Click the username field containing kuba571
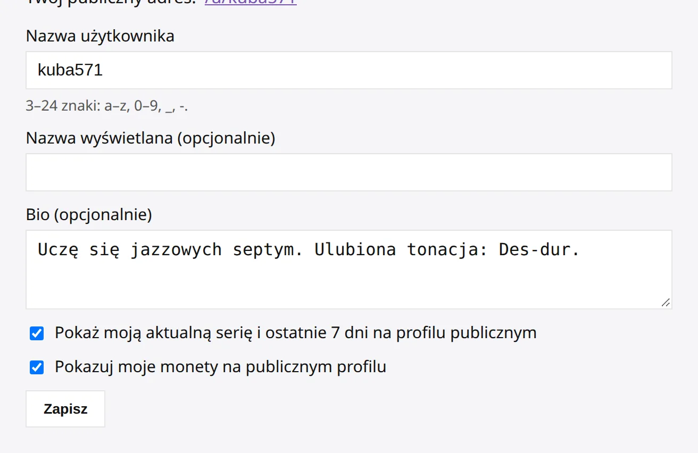This screenshot has width=698, height=453. click(349, 70)
